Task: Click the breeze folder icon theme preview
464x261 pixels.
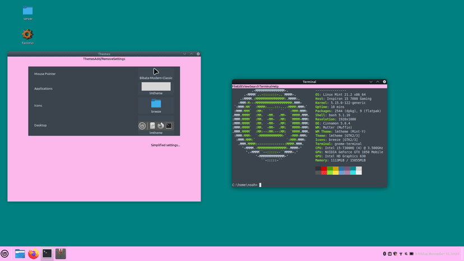Action: click(156, 104)
